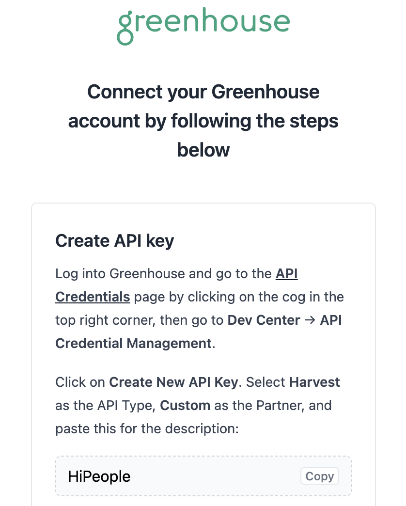Click the word 'below' in the main heading
The height and width of the screenshot is (506, 406).
point(203,150)
